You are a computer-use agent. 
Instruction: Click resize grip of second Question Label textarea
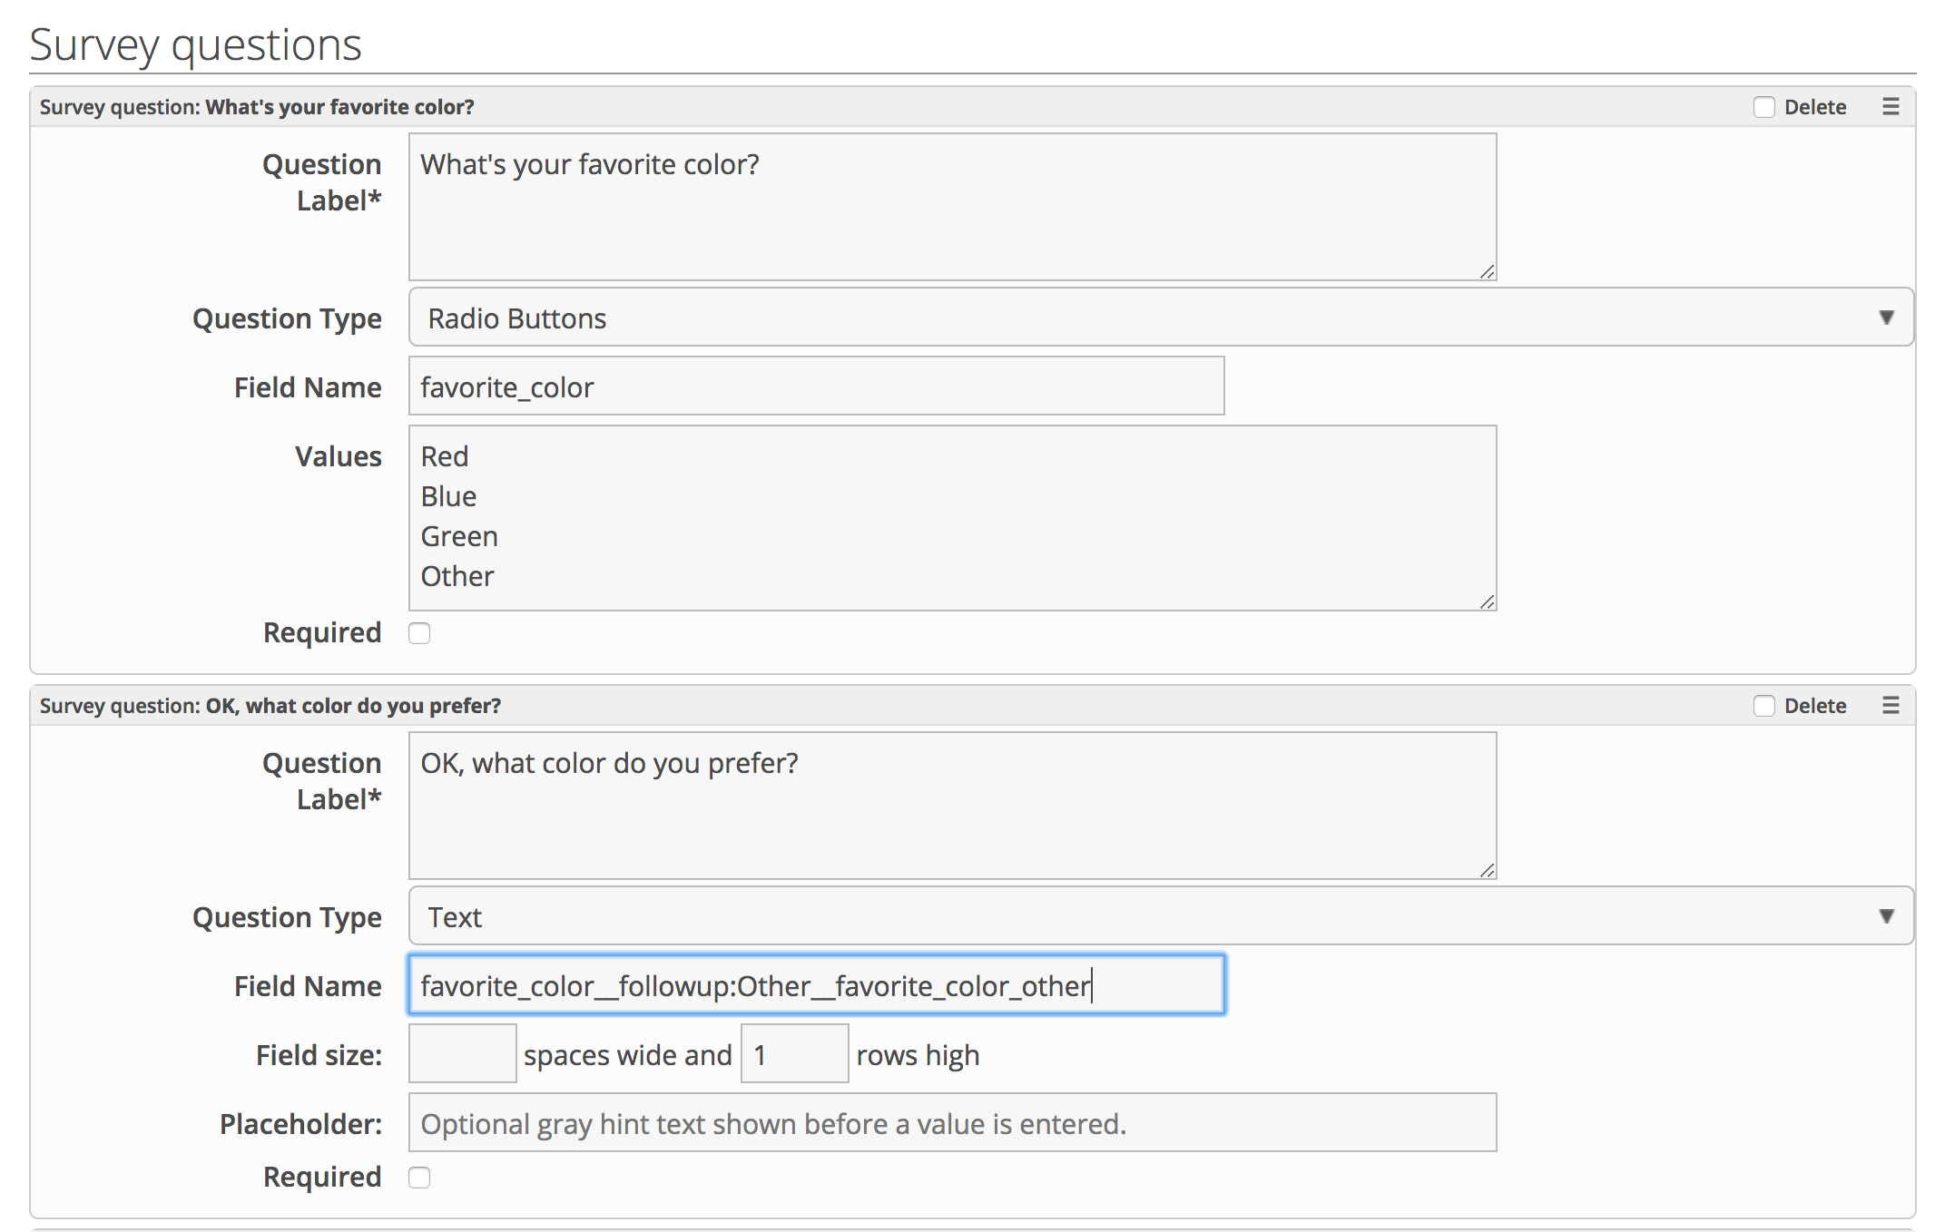pyautogui.click(x=1487, y=870)
